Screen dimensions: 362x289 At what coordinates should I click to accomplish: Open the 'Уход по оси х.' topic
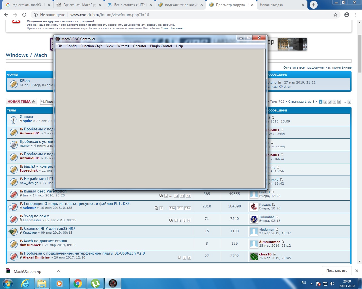[37, 216]
